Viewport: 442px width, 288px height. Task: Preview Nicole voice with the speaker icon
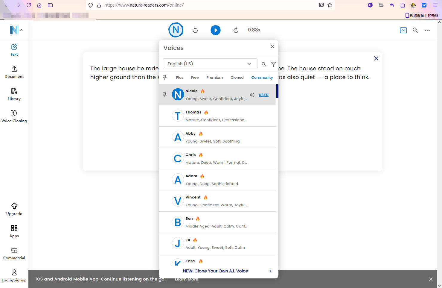pos(252,95)
